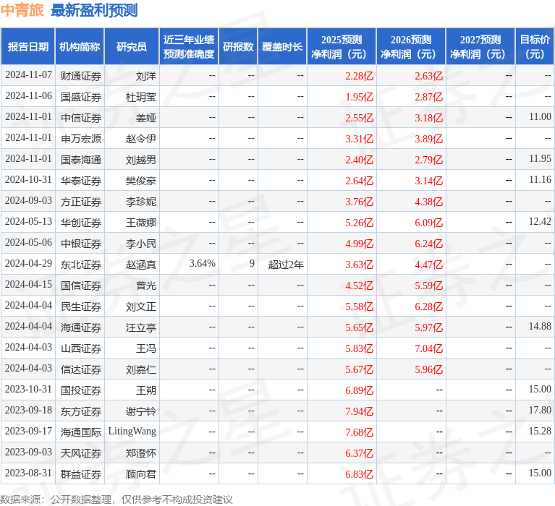Viewport: 555px width, 506px height.
Task: Select researcher 汪立亭
Action: click(141, 327)
